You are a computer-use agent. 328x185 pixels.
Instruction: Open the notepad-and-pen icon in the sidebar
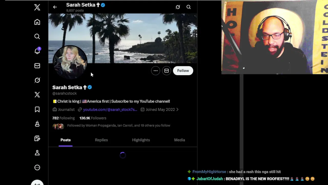tap(37, 138)
